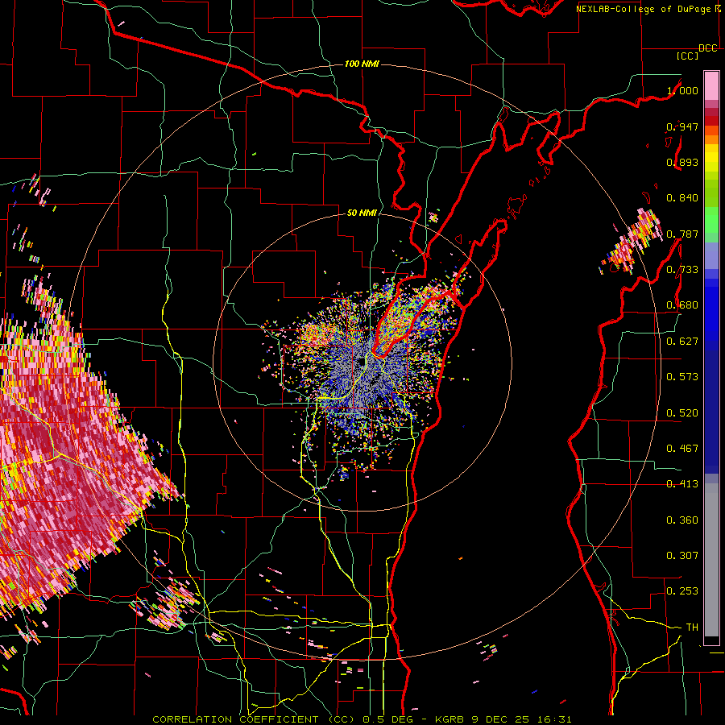The image size is (725, 725).
Task: Select the 0.307 legend value
Action: 682,555
